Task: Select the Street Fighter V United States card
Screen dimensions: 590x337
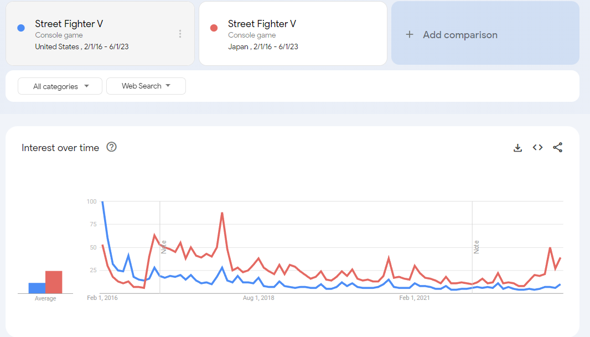Action: (x=100, y=33)
